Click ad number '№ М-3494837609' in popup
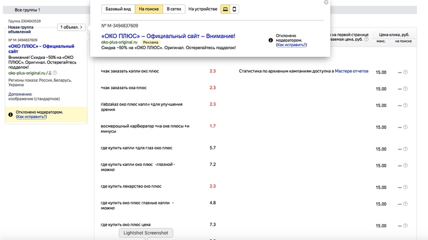 [119, 25]
